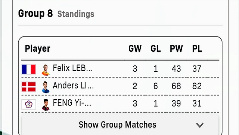Click the Player column header
Screen dimensions: 239x135
(37, 49)
